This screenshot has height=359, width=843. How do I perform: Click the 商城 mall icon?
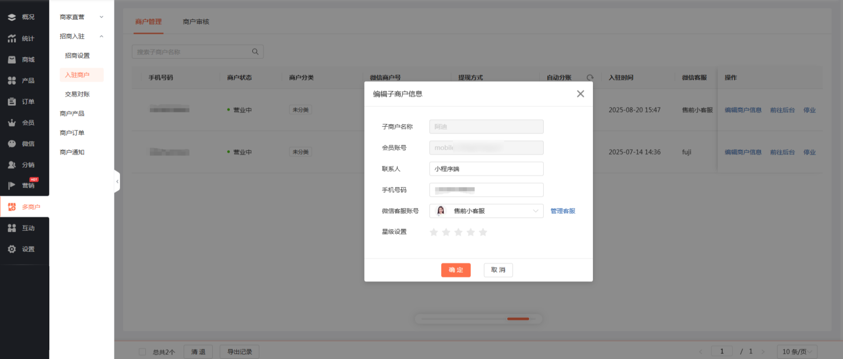tap(12, 60)
